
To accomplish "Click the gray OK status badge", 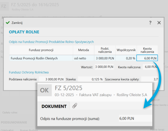I will pos(44,91).
